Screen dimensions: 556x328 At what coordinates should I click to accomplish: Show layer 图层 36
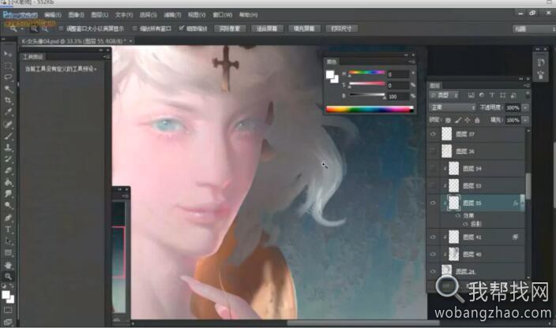[x=433, y=151]
